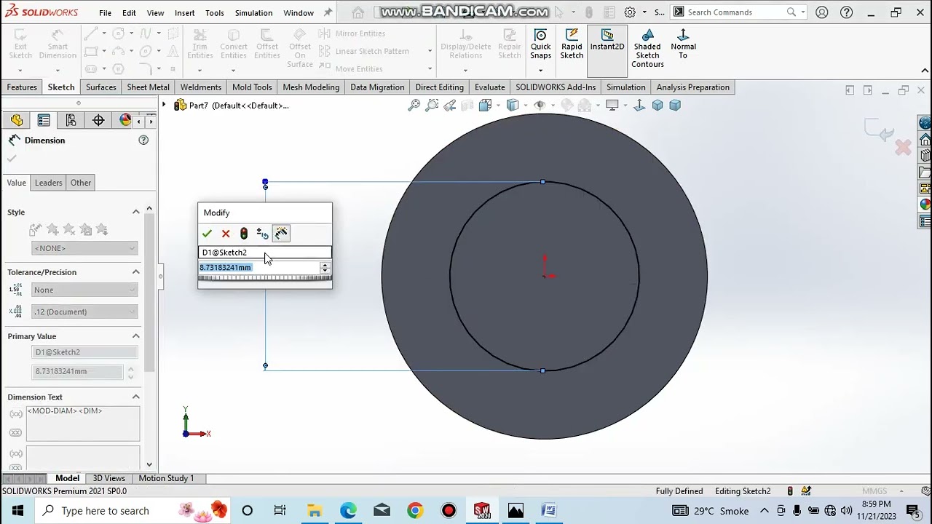
Task: Increment the Modify value spinner up arrow
Action: (x=325, y=265)
